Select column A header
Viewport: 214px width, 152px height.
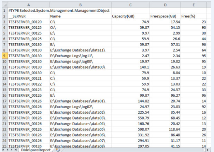pyautogui.click(x=28, y=4)
